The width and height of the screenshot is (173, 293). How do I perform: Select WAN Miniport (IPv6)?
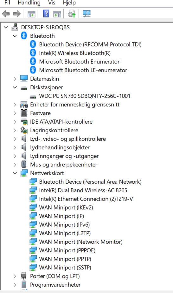tap(64, 225)
